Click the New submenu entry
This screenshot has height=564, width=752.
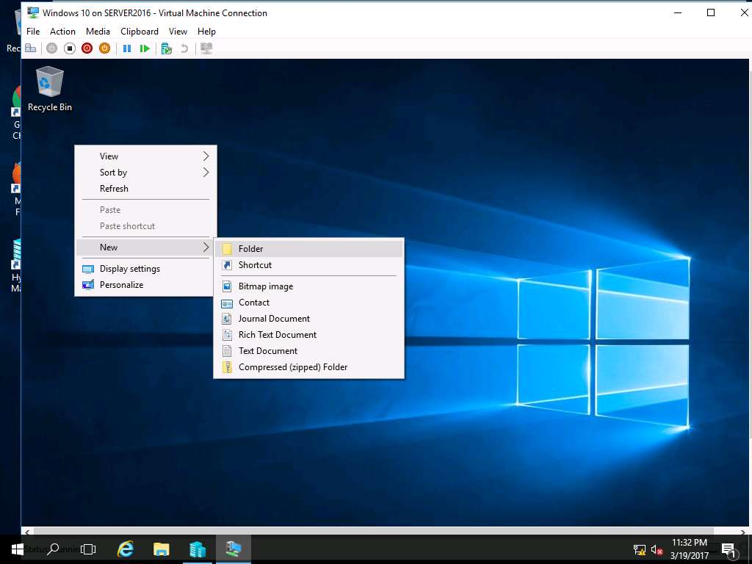tap(146, 247)
